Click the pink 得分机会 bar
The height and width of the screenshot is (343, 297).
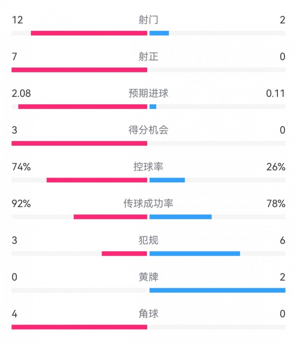79,143
